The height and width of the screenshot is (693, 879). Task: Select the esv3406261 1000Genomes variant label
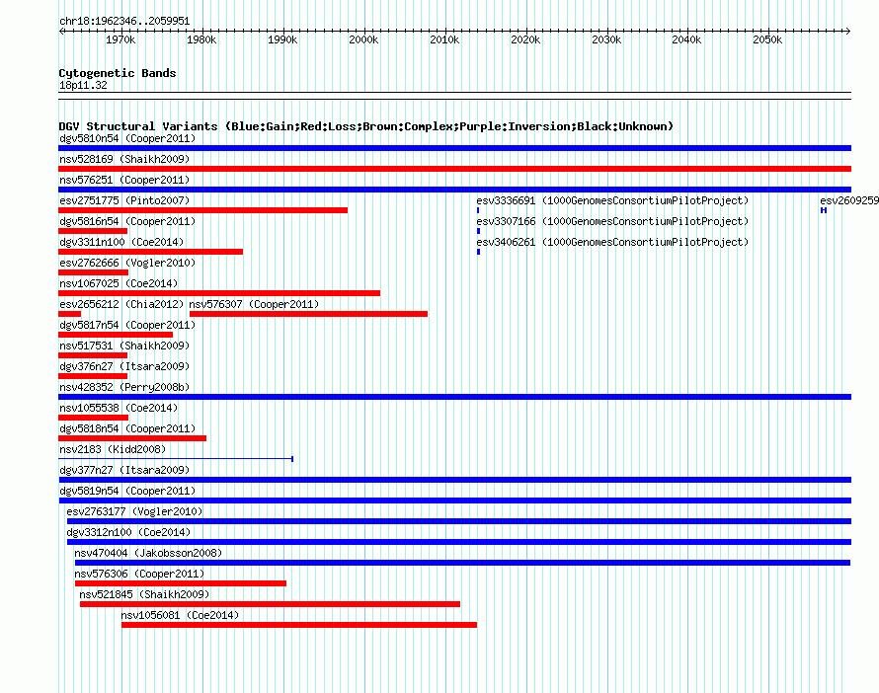coord(612,242)
